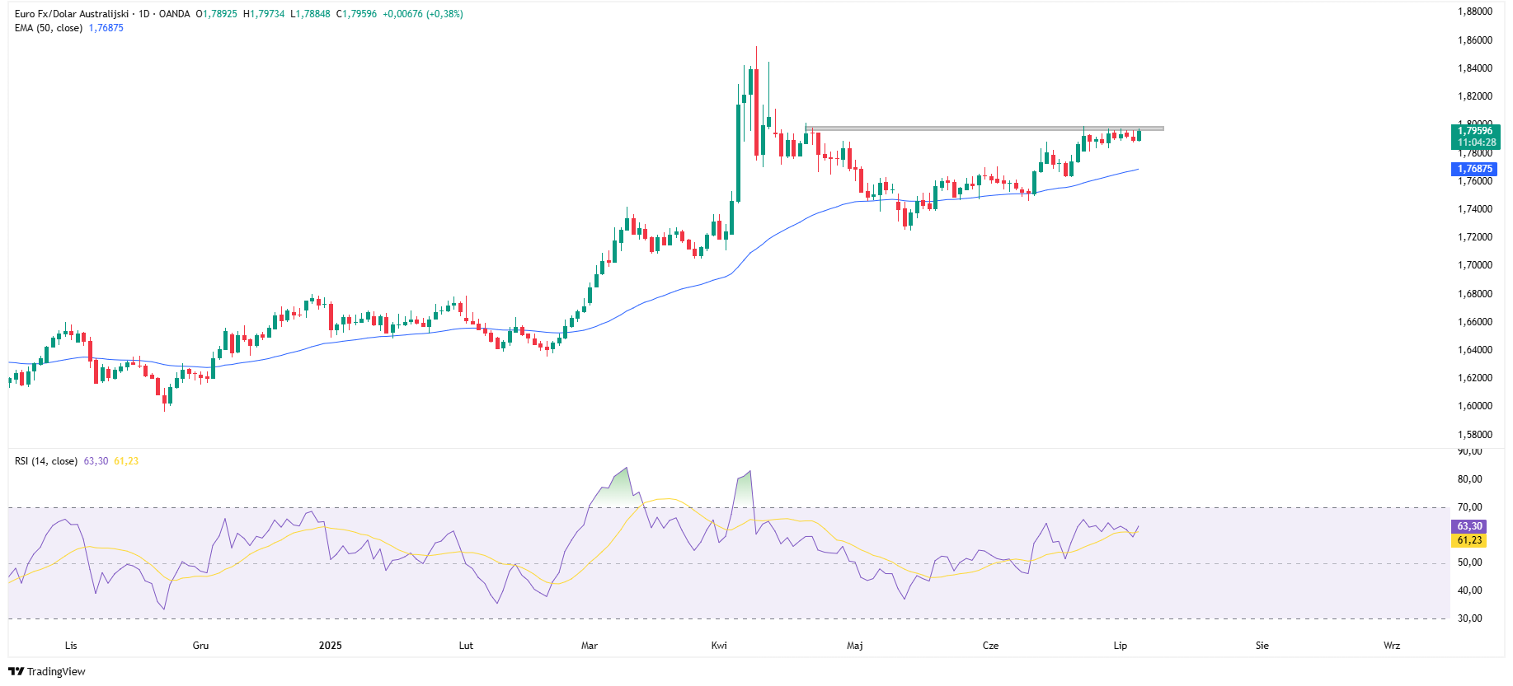Screen dimensions: 1513x686
Task: Click price axis label 1,68000
Action: click(x=1475, y=294)
